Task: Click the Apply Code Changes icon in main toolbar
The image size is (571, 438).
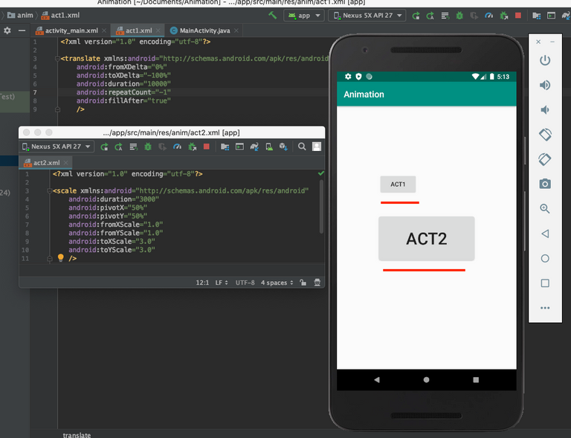Action: point(445,16)
